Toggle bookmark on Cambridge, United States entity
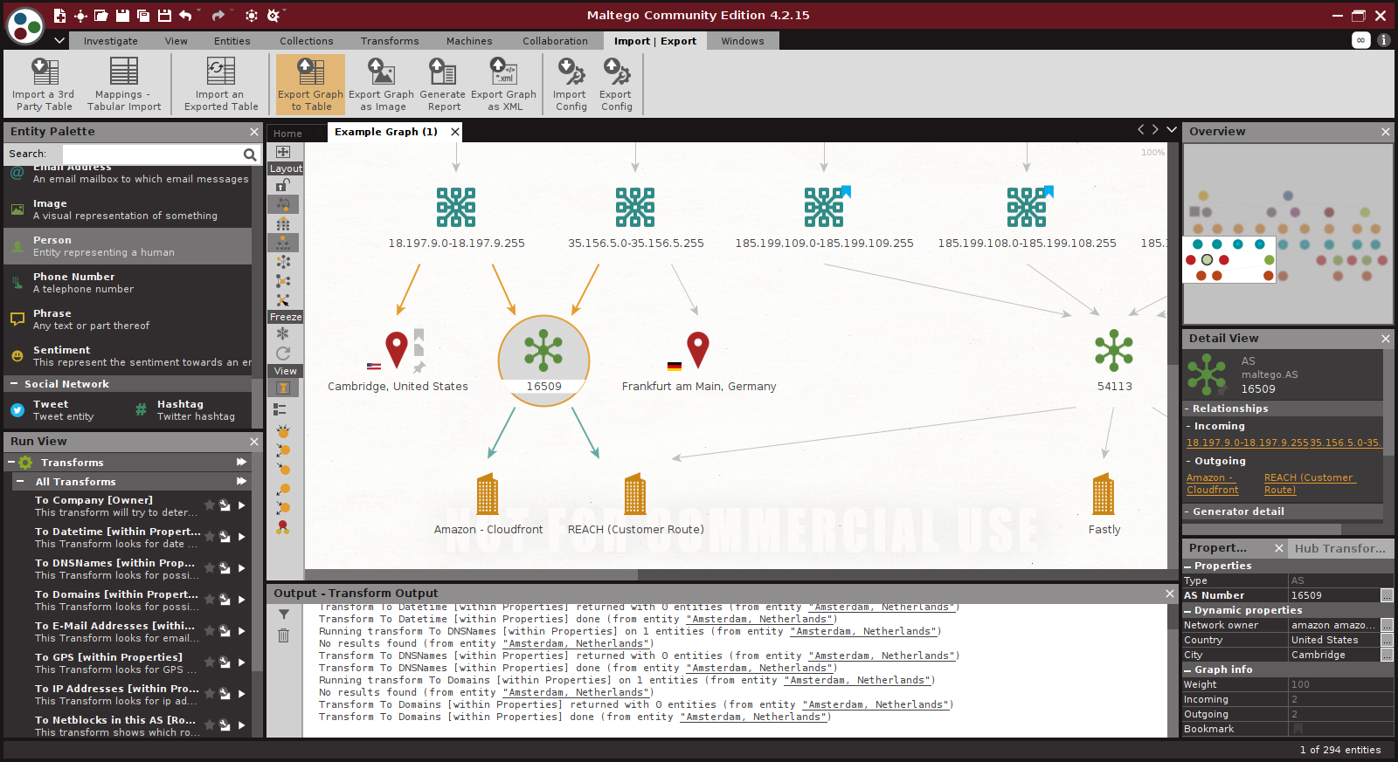Screen dimensions: 1398x762 (419, 334)
